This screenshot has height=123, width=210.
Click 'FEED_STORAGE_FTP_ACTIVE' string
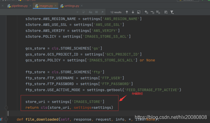152,90
